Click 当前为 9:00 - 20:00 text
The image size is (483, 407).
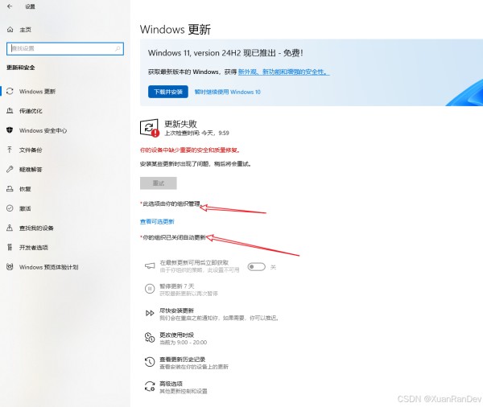pyautogui.click(x=183, y=343)
